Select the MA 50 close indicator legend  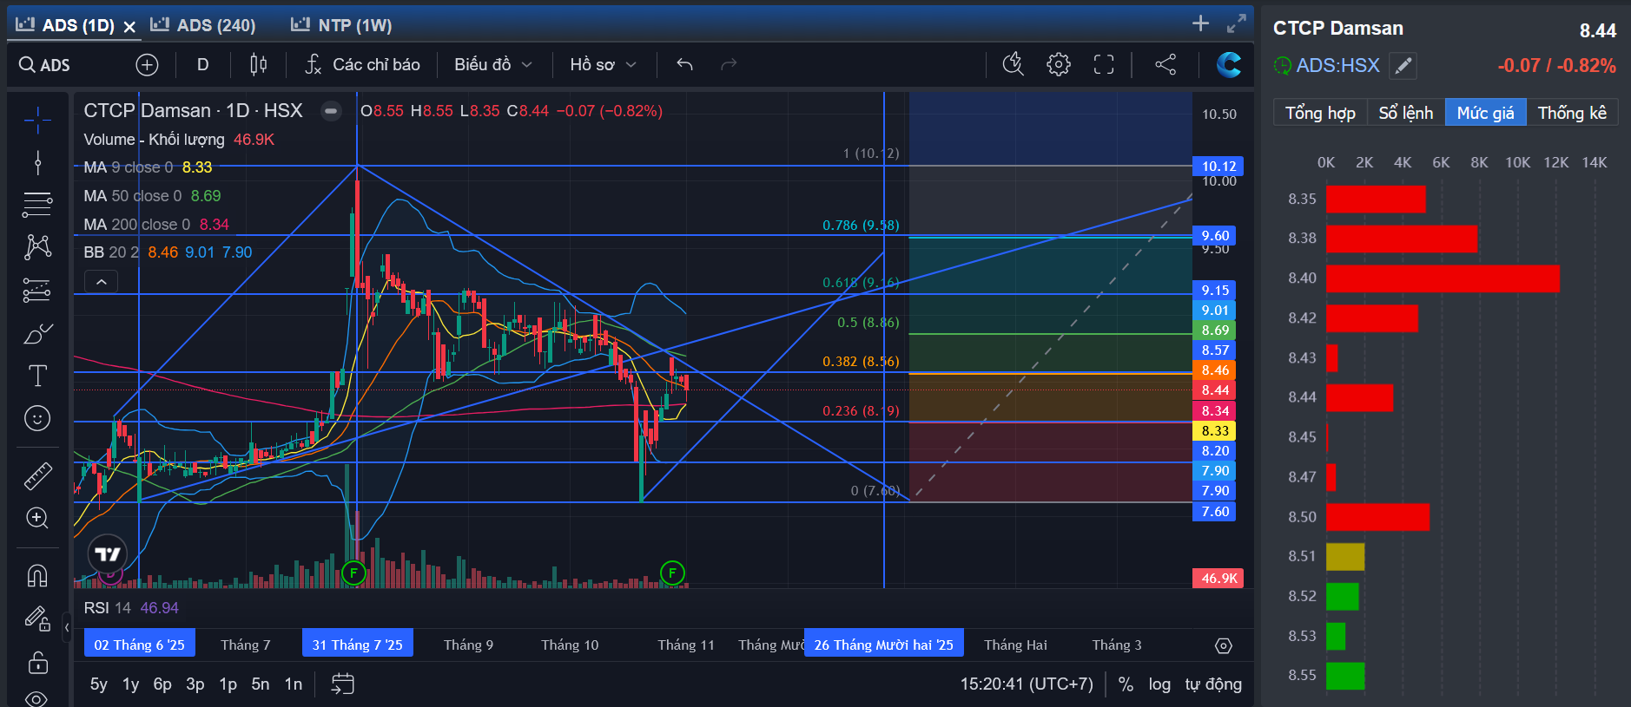(152, 196)
